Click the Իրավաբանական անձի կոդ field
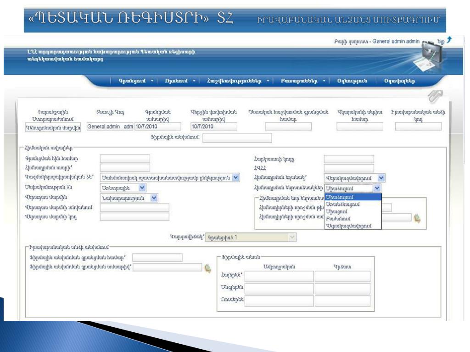470x352 pixels. point(418,126)
